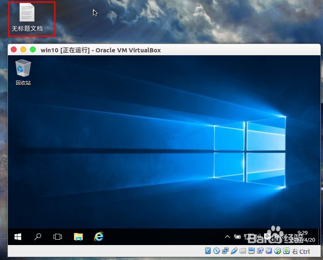Maximize the win10 VirtualBox window
Viewport: 323px width, 260px height.
[33, 50]
